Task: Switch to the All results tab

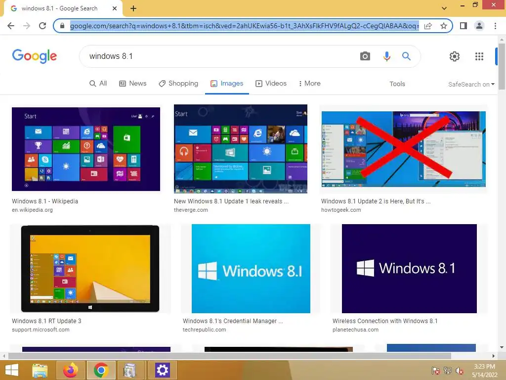Action: 98,83
